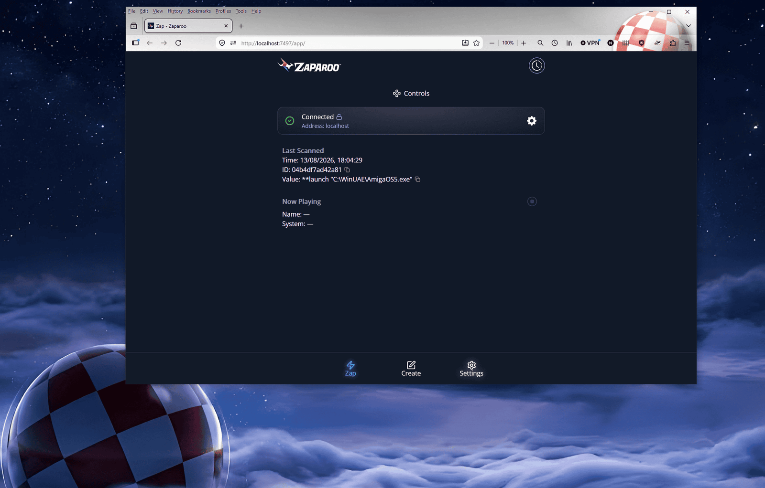Close the Zap - Zaparoo tab

pyautogui.click(x=226, y=26)
